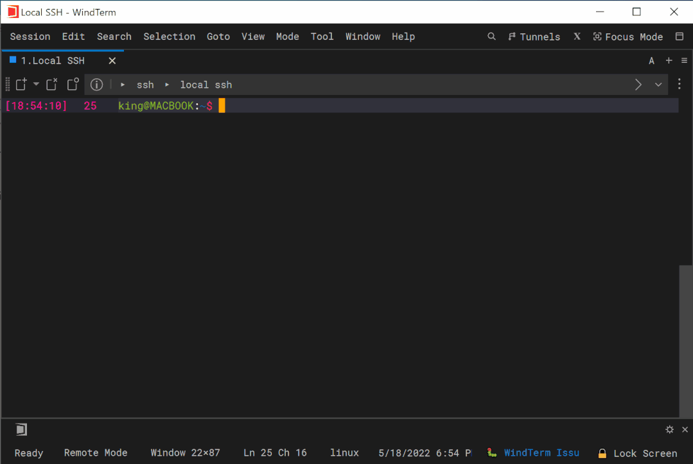Open bottom panel settings gear

pyautogui.click(x=670, y=429)
